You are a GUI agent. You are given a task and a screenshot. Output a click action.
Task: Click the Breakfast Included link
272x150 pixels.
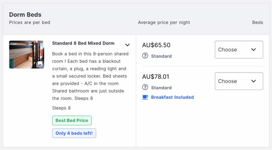172,97
